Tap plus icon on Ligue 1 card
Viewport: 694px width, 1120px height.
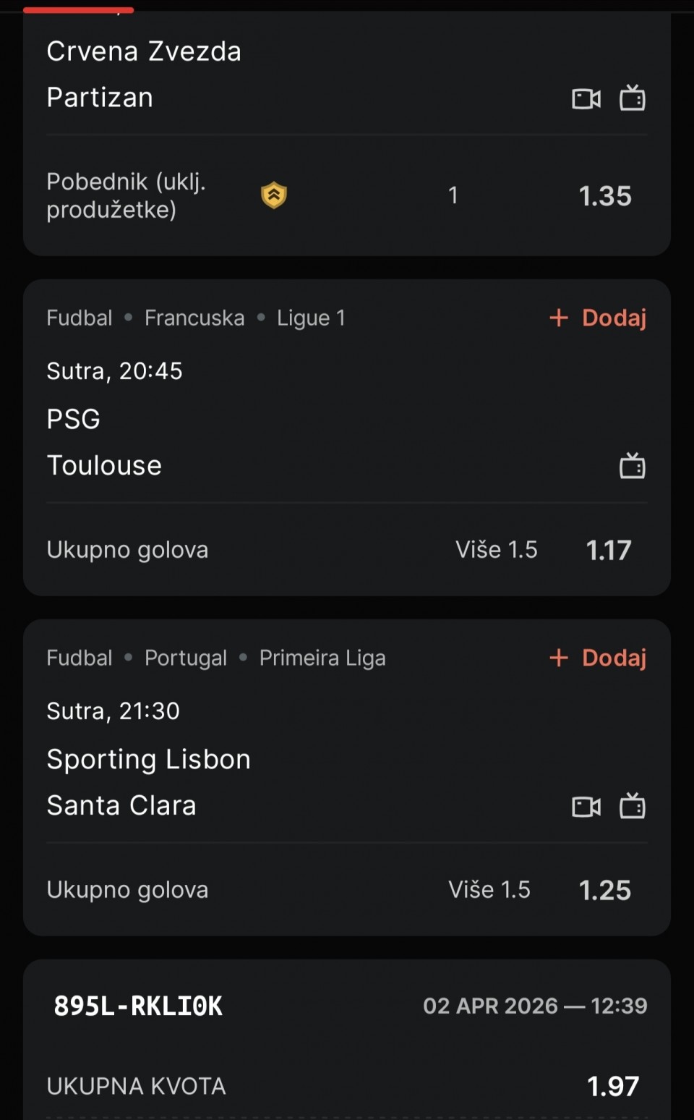(x=559, y=318)
